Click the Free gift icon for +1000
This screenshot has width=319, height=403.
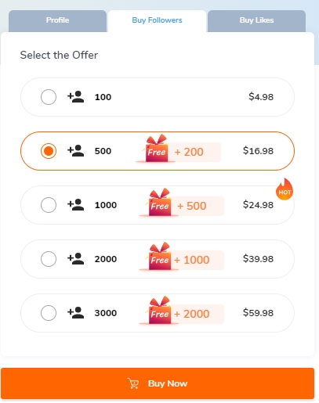click(159, 256)
